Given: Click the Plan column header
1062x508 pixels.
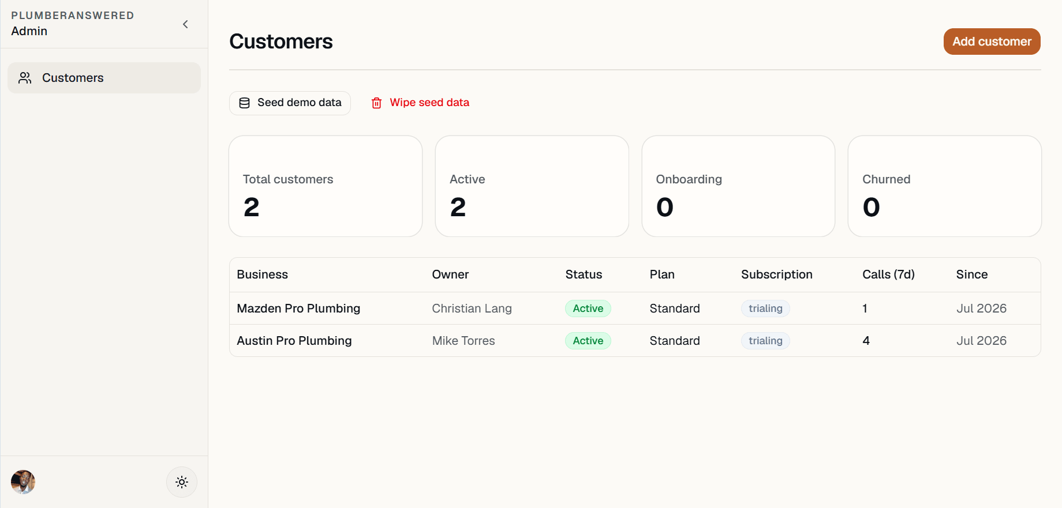Looking at the screenshot, I should (662, 274).
